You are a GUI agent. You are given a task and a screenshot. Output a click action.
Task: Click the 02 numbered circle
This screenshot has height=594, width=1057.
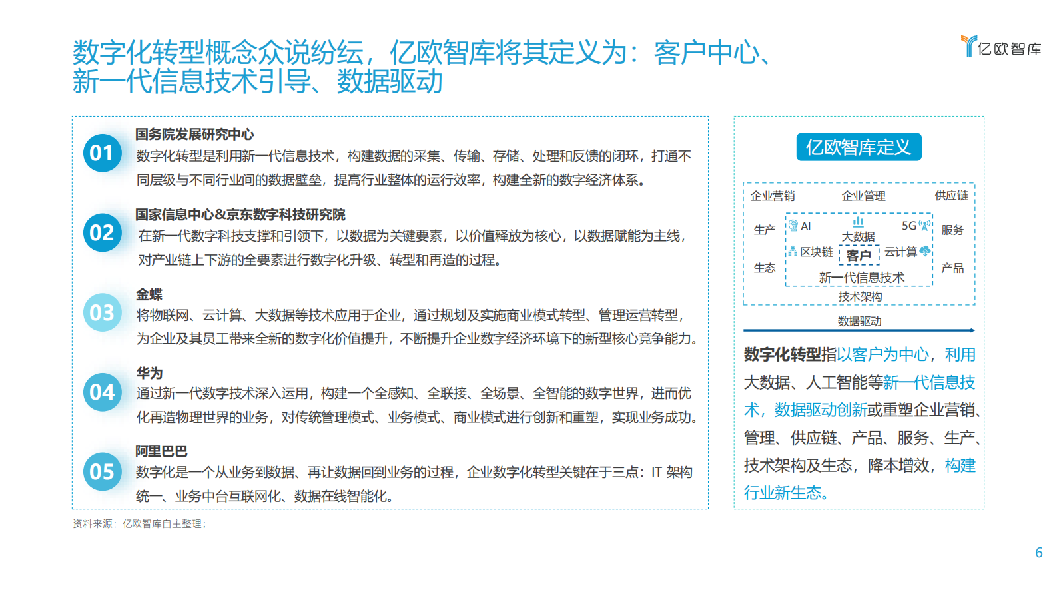pyautogui.click(x=102, y=233)
